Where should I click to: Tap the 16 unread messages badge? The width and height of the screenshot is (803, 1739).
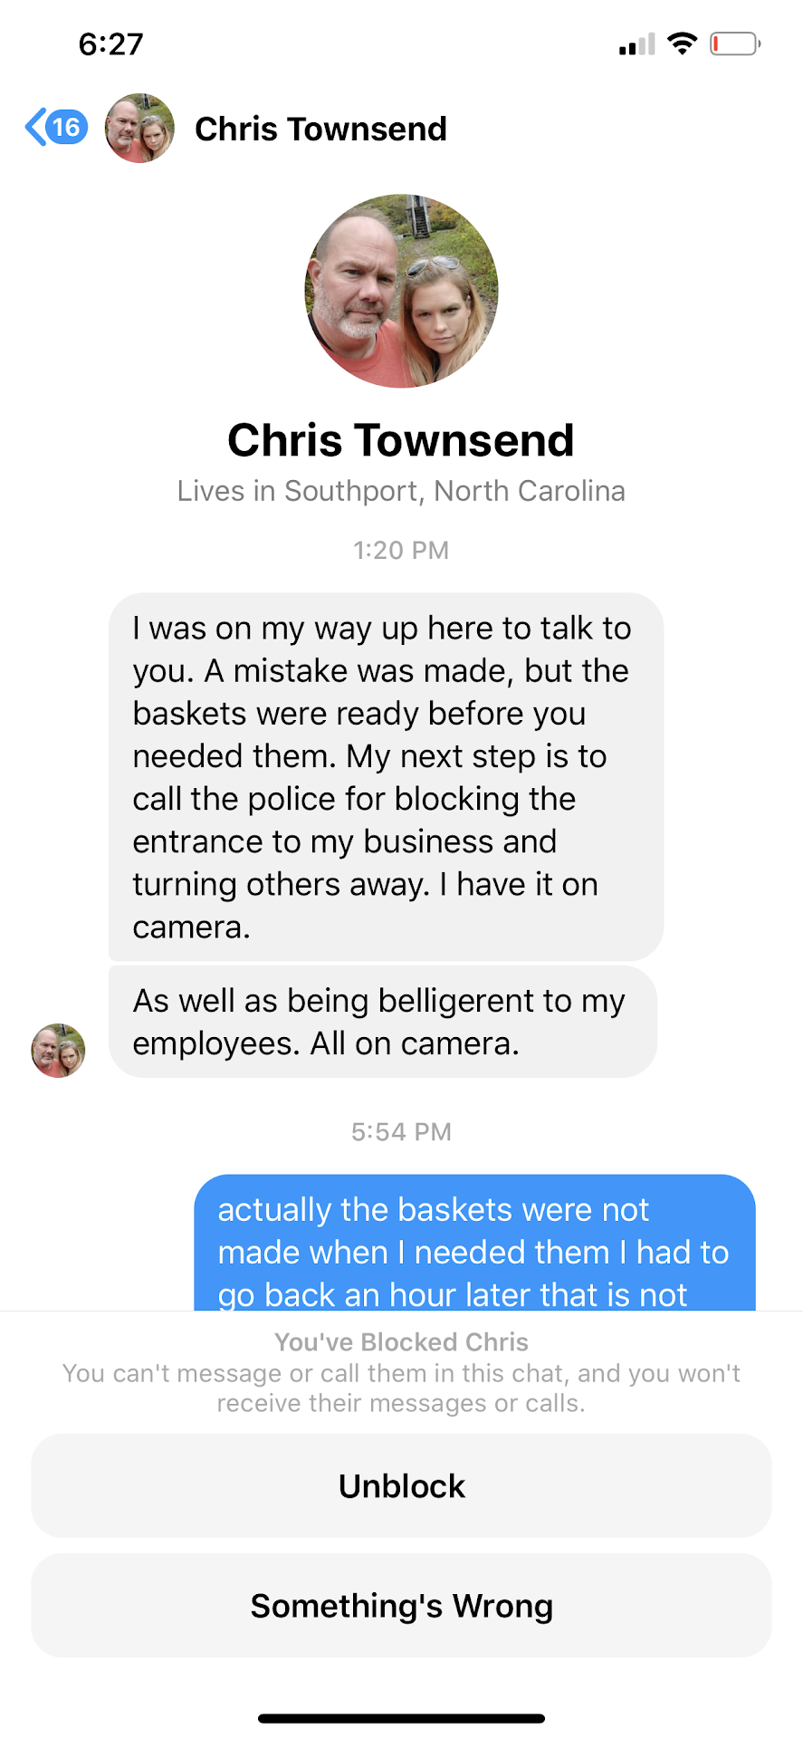[x=67, y=128]
